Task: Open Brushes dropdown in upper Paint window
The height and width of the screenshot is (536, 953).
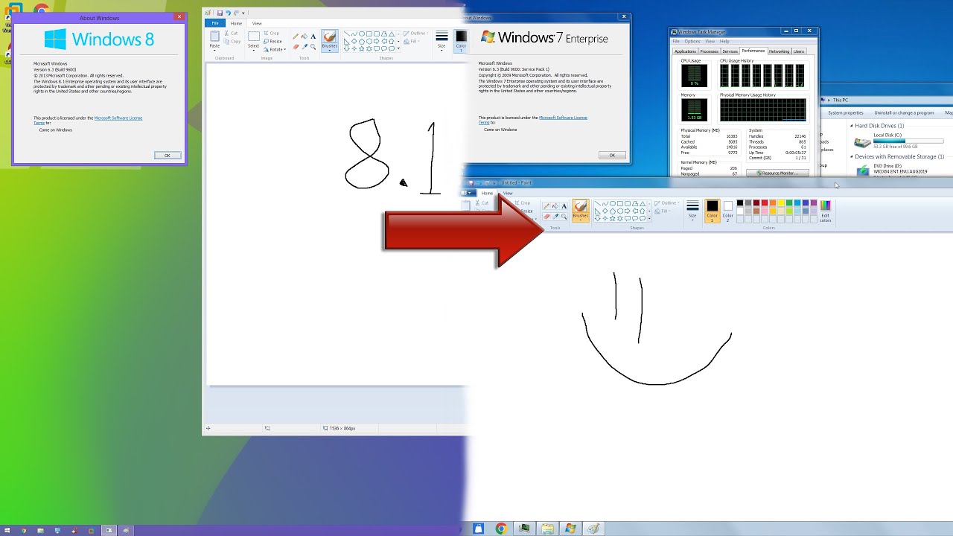Action: coord(329,48)
